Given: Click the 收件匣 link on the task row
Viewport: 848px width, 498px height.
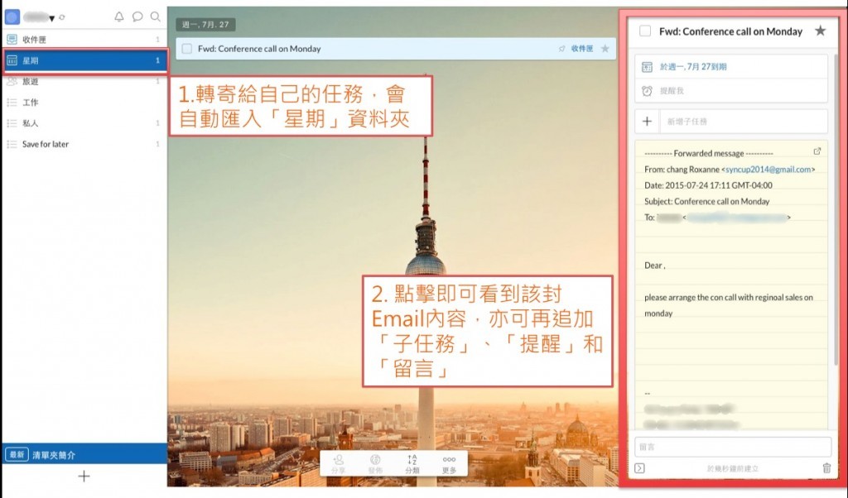Looking at the screenshot, I should click(x=582, y=49).
